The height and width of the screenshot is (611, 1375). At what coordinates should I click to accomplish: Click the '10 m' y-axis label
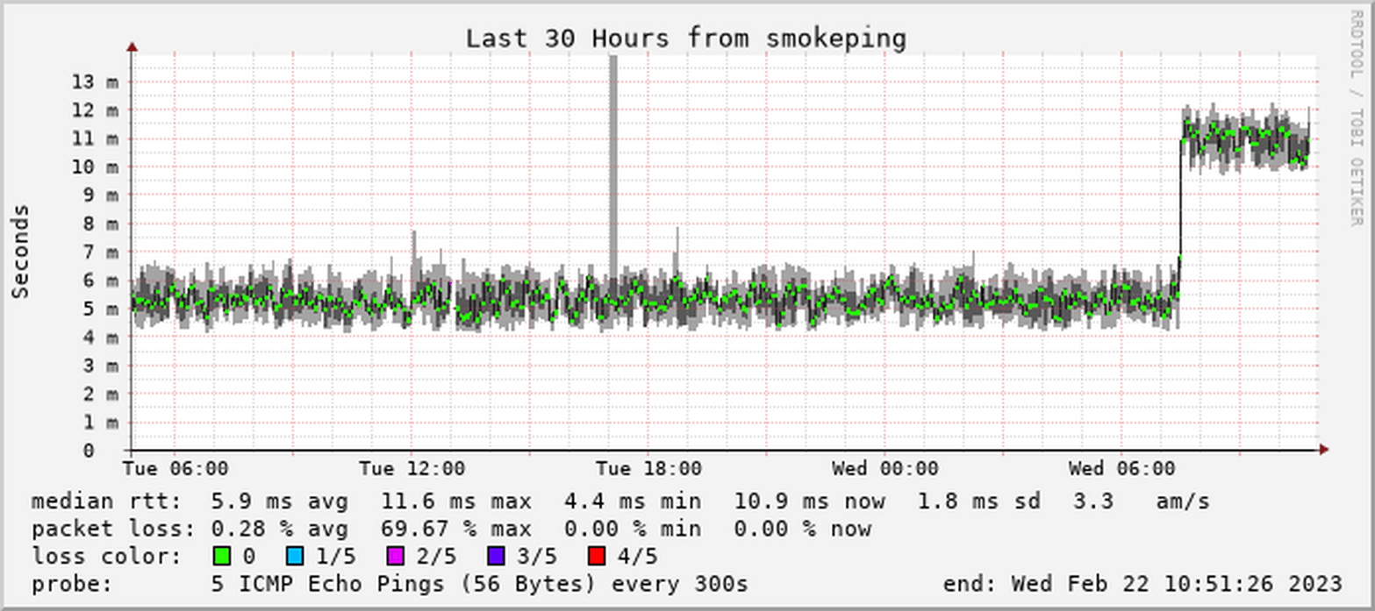(x=95, y=167)
